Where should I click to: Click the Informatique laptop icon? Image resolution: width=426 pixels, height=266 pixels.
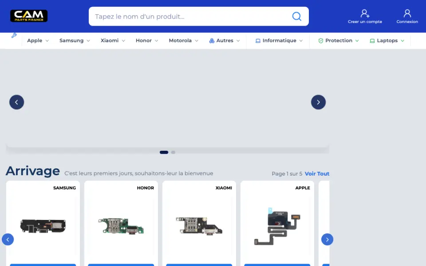point(258,41)
